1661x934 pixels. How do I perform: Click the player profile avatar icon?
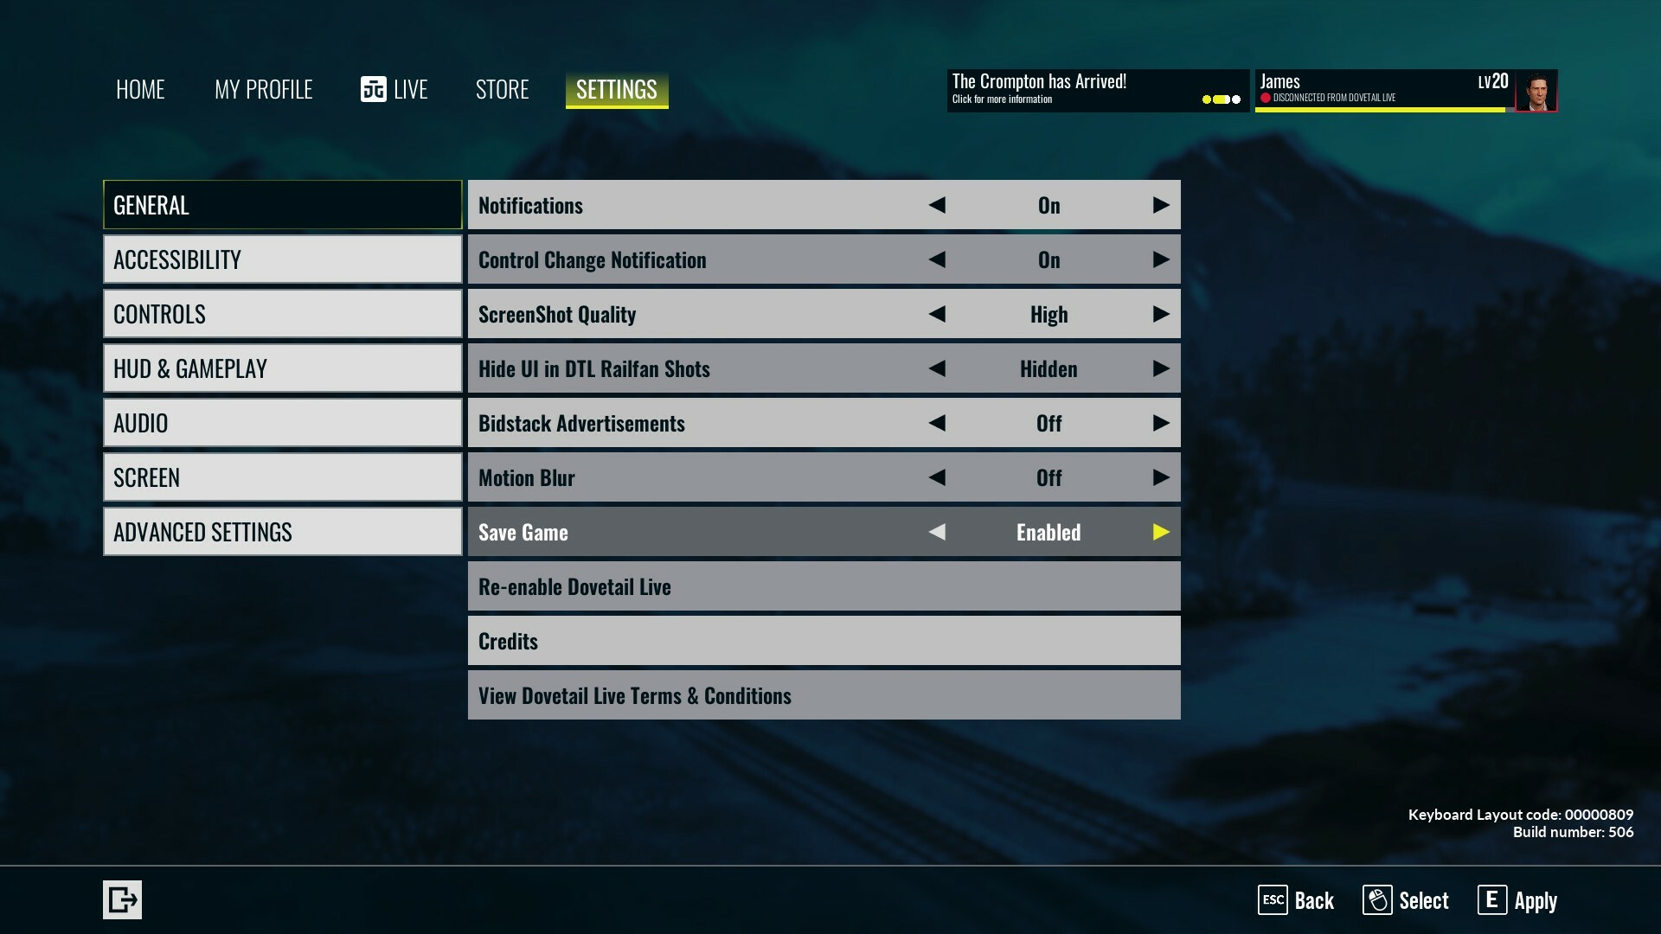tap(1536, 90)
